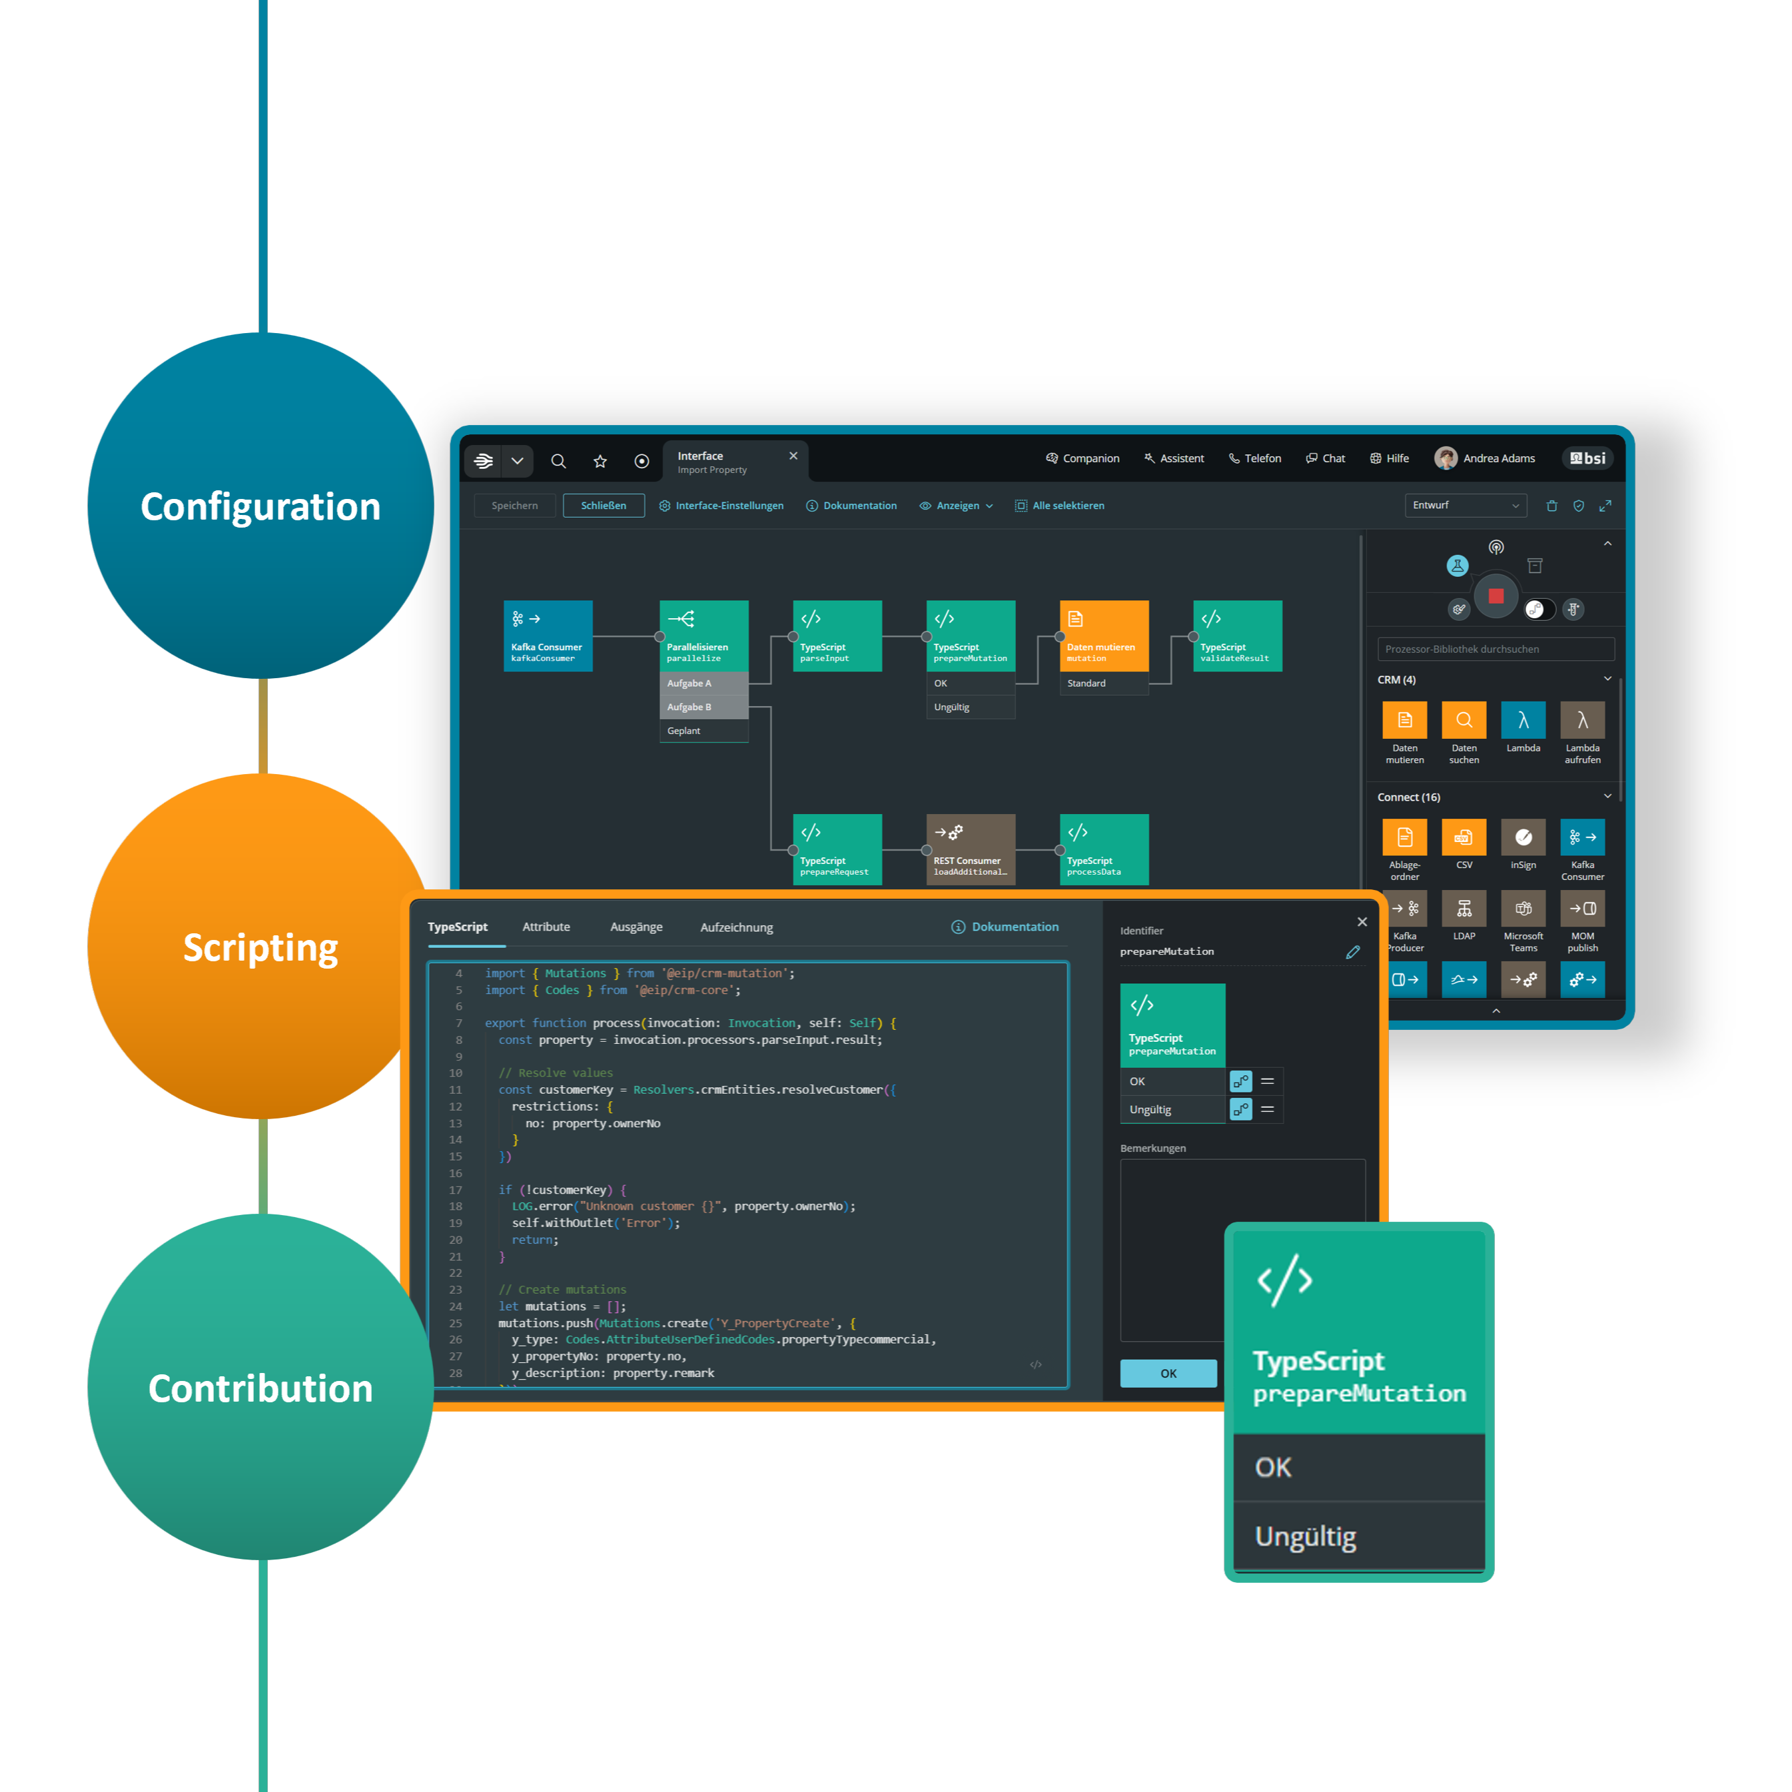
Task: Toggle the connection icon for Ungültig outlet
Action: (x=1240, y=1109)
